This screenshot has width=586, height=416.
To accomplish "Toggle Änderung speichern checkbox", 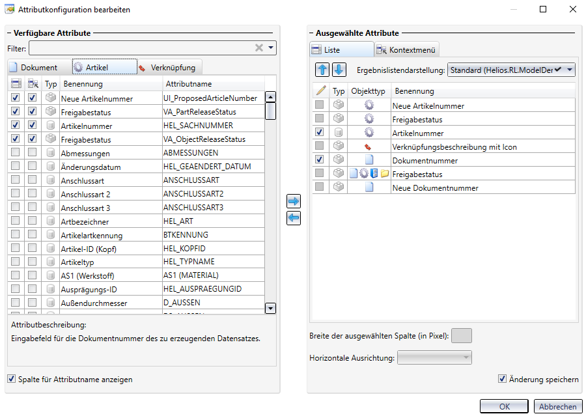I will point(502,379).
